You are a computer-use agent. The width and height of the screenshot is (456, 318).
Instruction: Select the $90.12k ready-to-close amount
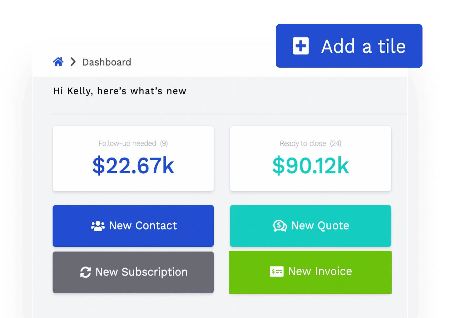click(310, 166)
